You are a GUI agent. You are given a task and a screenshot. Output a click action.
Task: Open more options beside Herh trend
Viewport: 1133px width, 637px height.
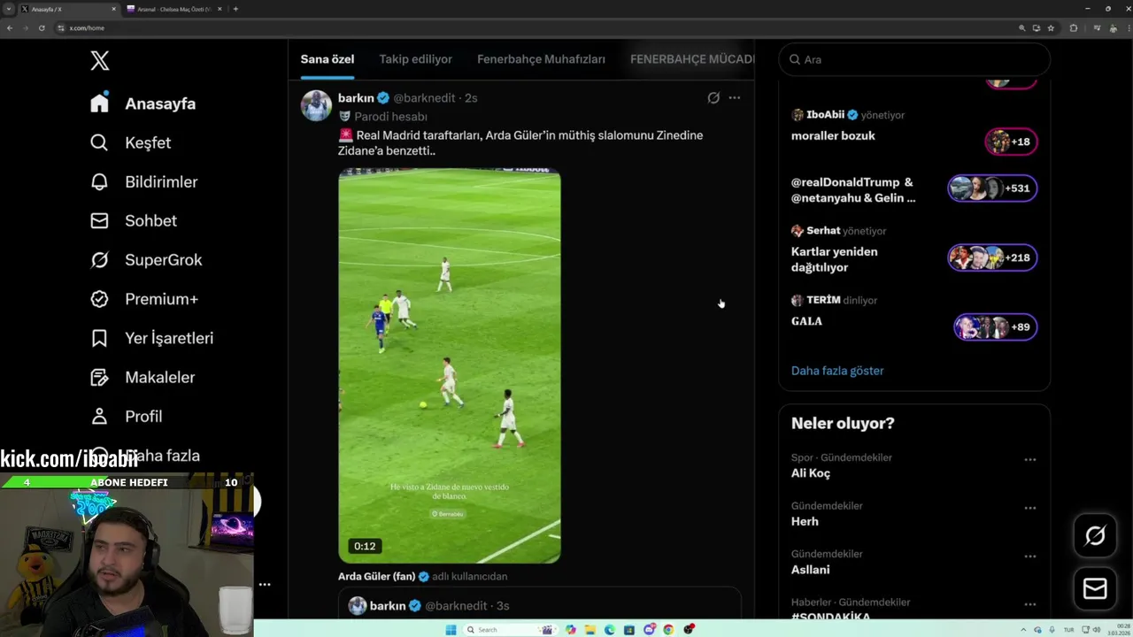click(x=1029, y=508)
